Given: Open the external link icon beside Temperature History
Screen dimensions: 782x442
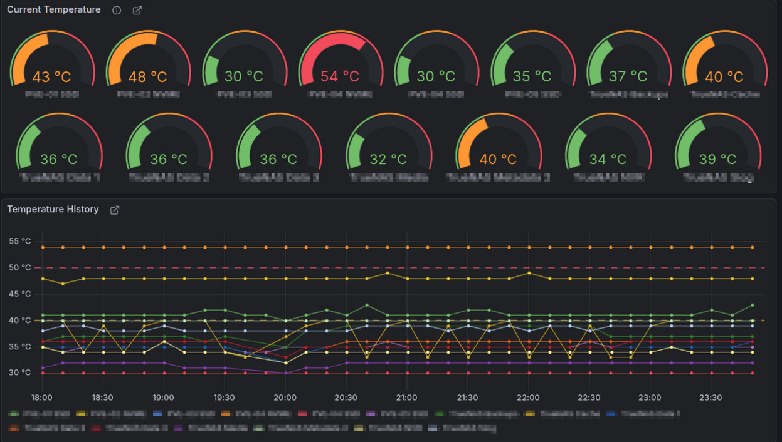Looking at the screenshot, I should point(115,210).
